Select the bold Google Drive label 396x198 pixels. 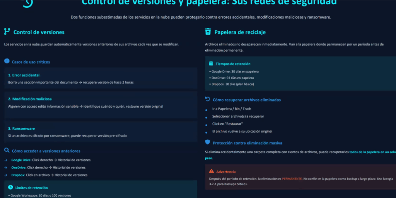pyautogui.click(x=21, y=160)
